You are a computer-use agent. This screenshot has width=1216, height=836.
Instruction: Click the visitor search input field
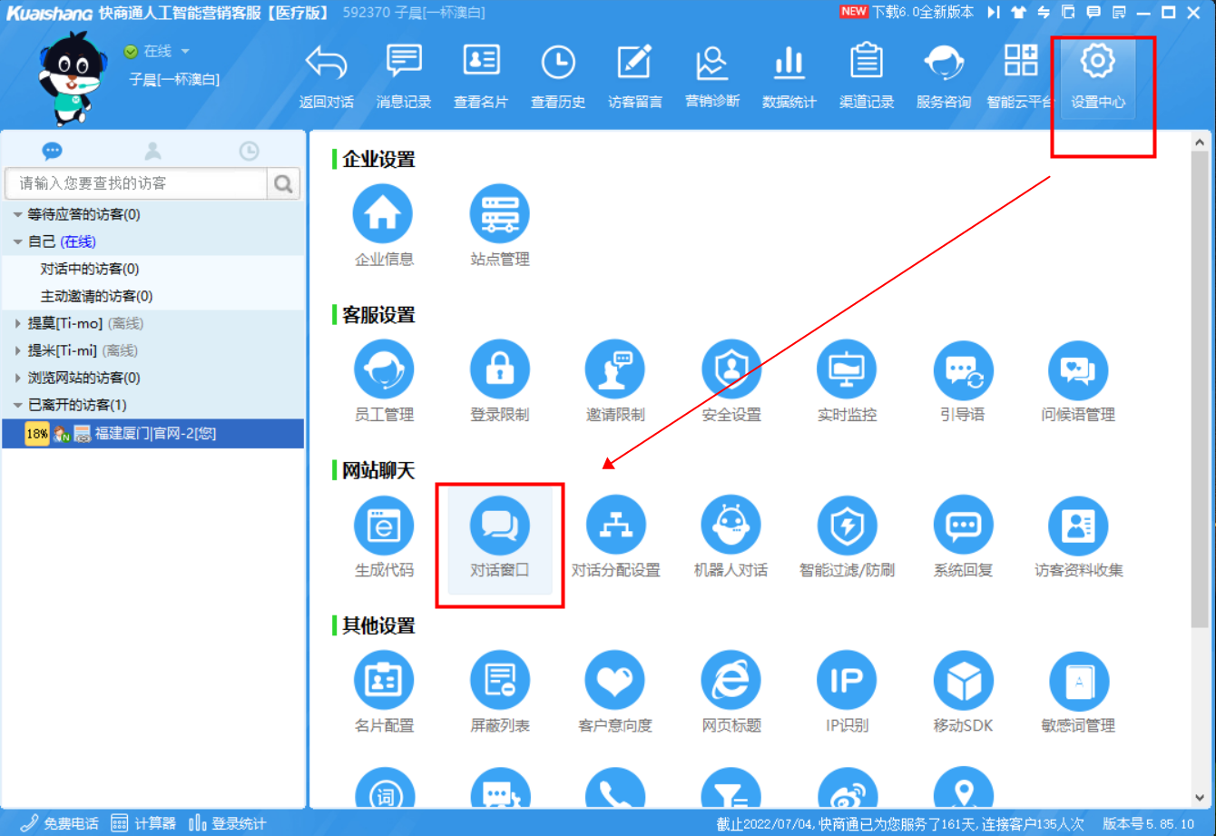click(x=137, y=183)
